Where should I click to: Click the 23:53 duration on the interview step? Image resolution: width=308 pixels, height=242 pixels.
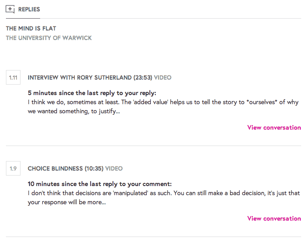143,78
